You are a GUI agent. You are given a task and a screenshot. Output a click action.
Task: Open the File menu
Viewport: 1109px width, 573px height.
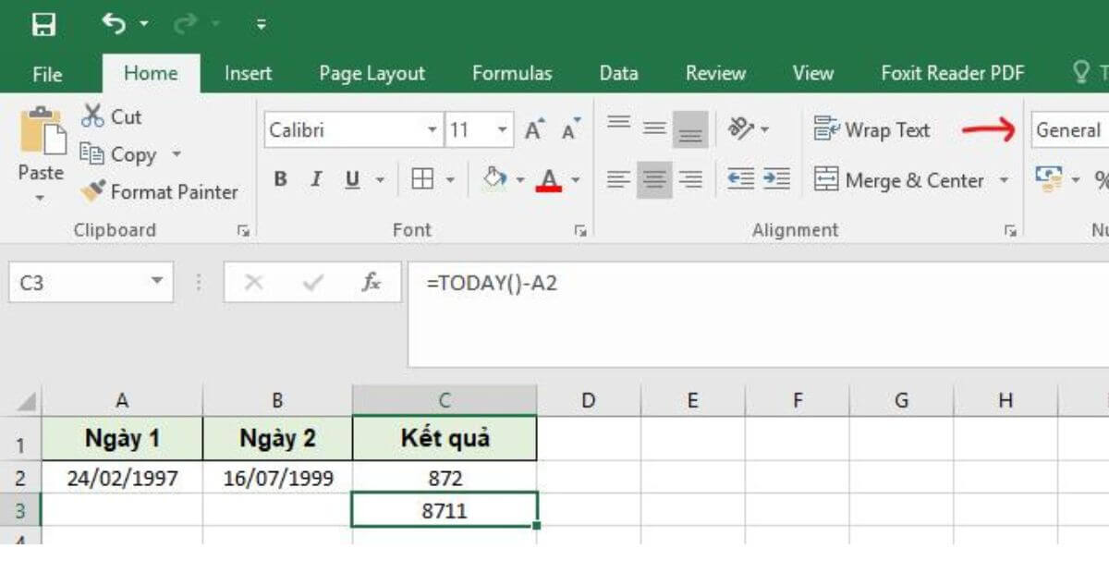click(x=47, y=74)
